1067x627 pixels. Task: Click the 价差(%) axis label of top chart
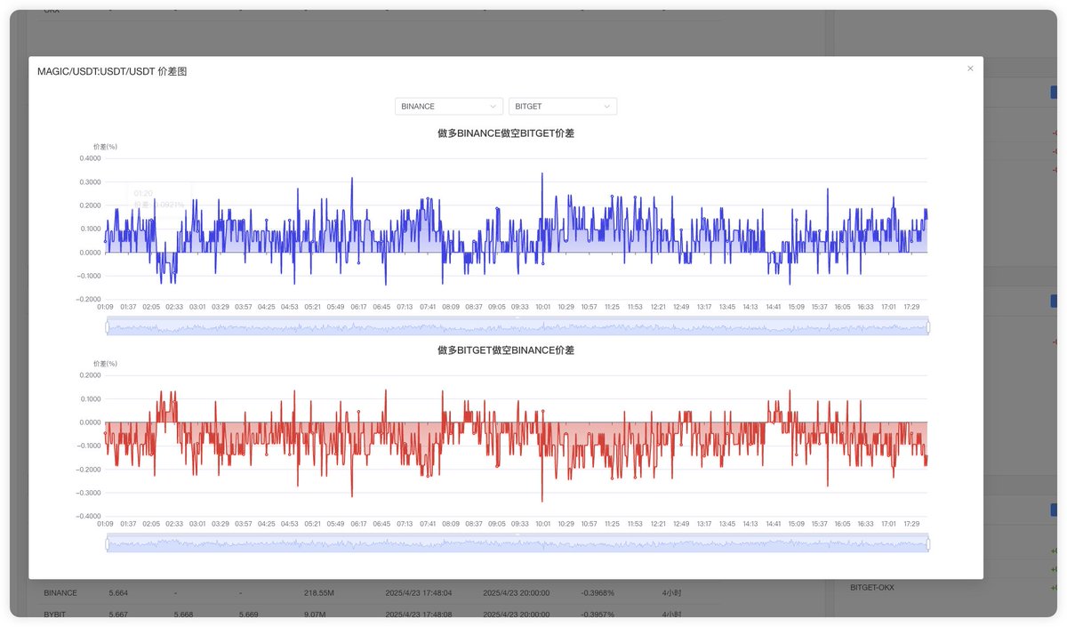coord(105,146)
